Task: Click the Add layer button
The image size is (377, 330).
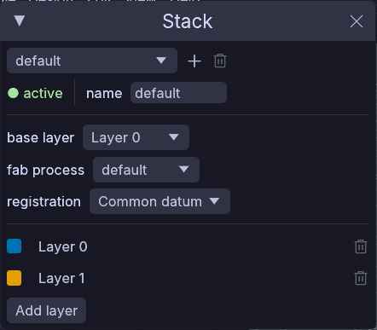Action: (x=46, y=310)
